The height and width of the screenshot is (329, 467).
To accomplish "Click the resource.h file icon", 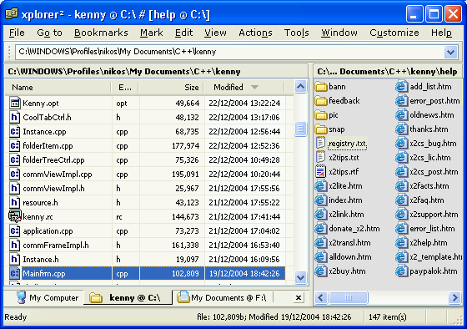I will (14, 202).
